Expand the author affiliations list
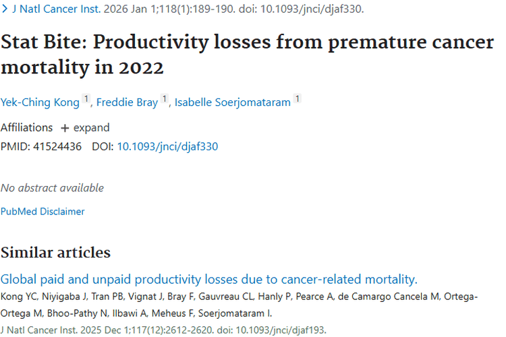 tap(91, 127)
